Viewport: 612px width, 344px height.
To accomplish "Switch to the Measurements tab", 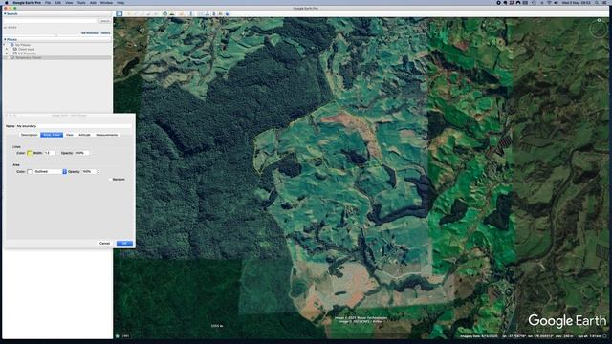I will click(x=106, y=135).
